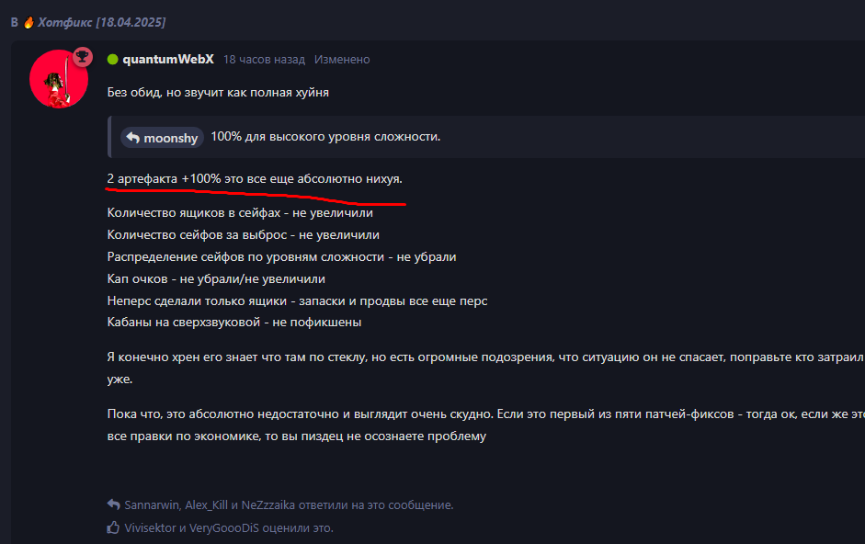Open quantumWebX's avatar picture
The image size is (865, 544).
59,79
